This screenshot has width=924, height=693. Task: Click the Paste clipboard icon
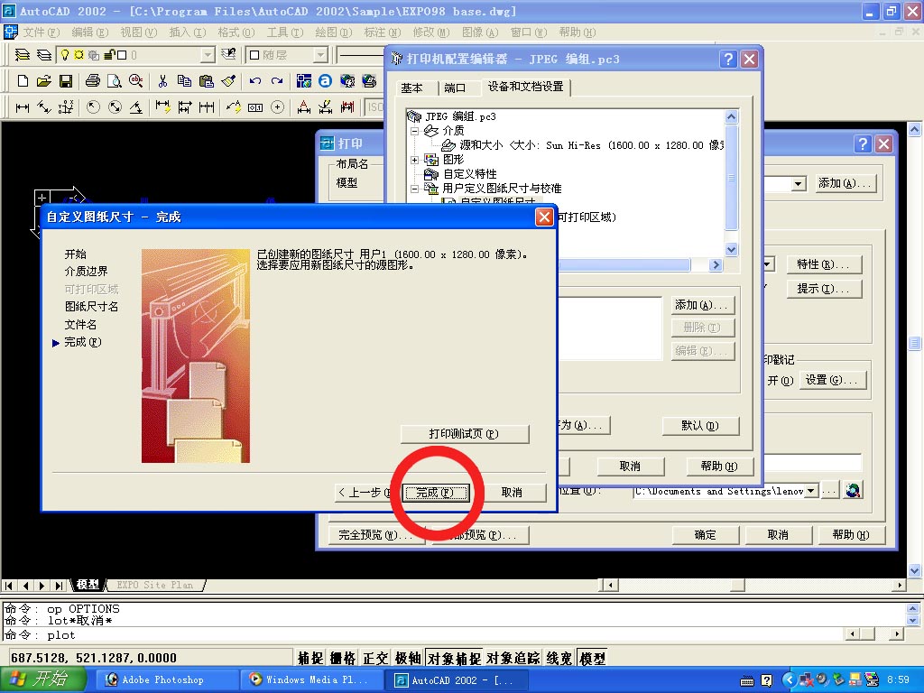click(207, 80)
